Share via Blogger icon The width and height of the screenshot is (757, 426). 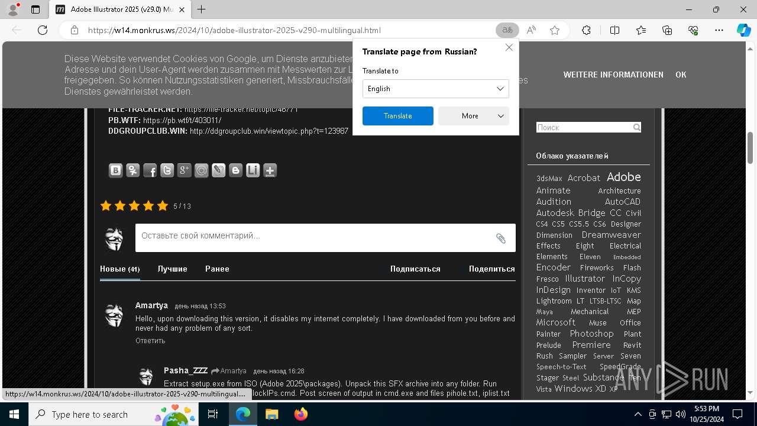click(236, 170)
